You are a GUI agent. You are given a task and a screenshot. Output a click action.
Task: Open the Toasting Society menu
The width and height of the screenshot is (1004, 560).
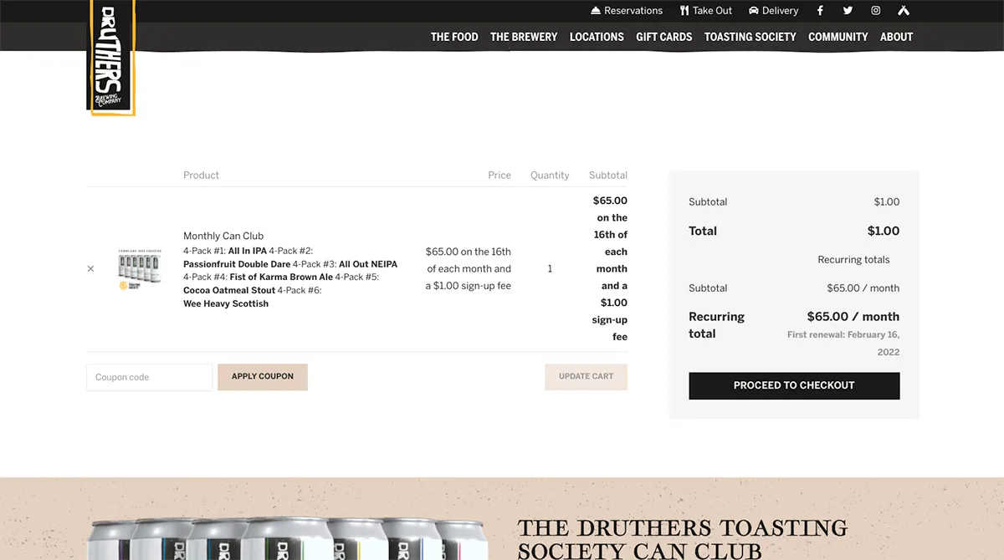[750, 37]
